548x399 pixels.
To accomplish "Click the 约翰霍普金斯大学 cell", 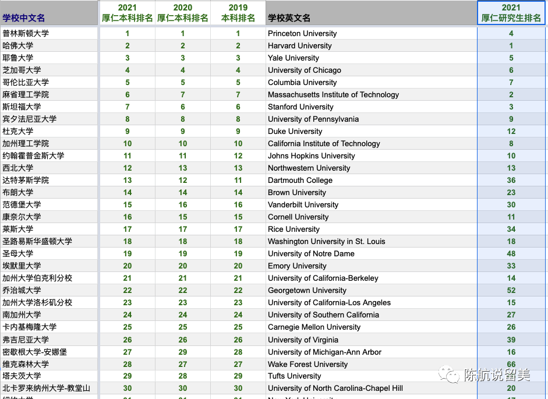I will point(34,156).
